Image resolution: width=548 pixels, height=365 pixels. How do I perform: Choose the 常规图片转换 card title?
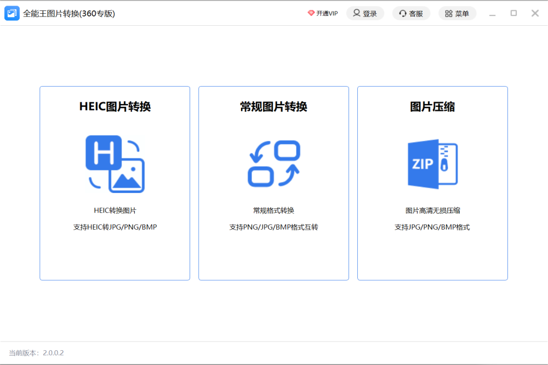273,107
